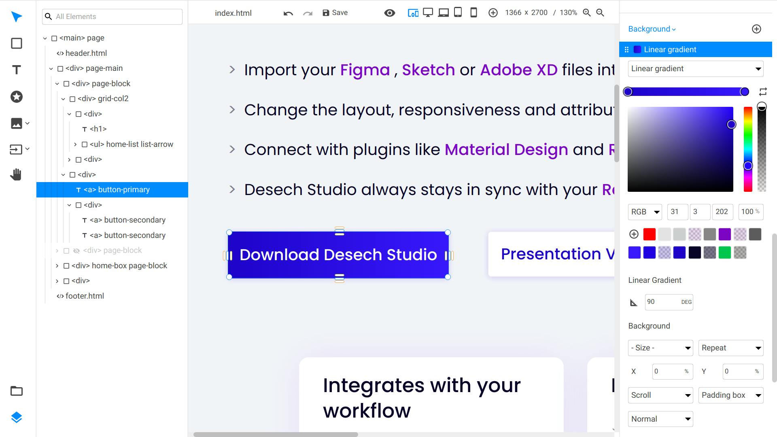
Task: Click the All Elements search field
Action: point(112,17)
